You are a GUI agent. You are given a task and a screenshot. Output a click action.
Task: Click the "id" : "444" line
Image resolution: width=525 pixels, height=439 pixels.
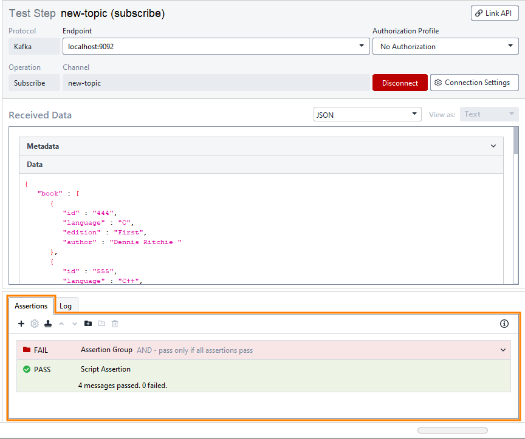pyautogui.click(x=90, y=213)
